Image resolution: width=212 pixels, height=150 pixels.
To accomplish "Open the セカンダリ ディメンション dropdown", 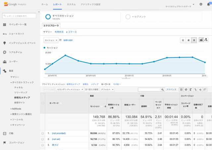I will pyautogui.click(x=70, y=90).
